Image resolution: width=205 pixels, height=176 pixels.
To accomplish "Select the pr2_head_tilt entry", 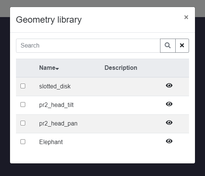I will 56,105.
